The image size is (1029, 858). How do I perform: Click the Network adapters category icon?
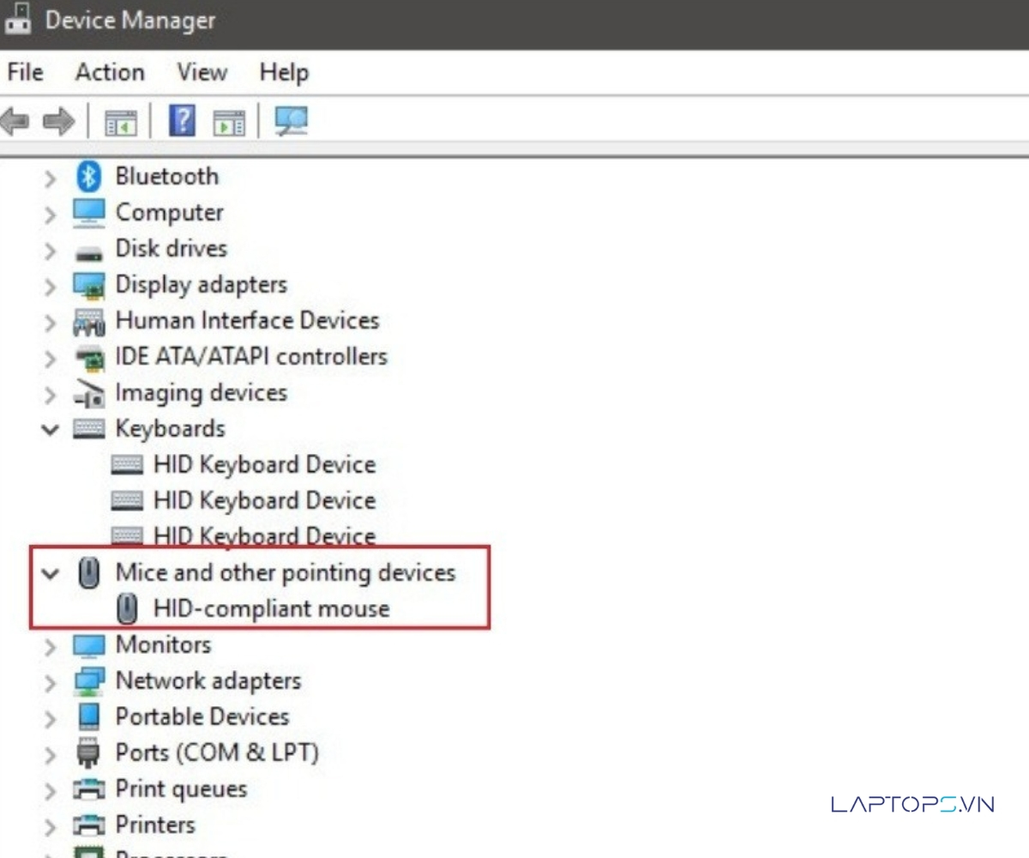pyautogui.click(x=89, y=681)
